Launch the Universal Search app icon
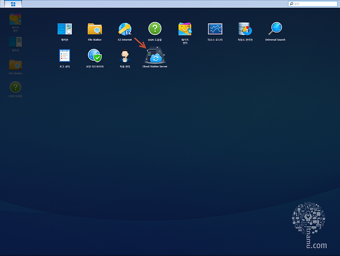This screenshot has width=340, height=256. pos(275,29)
